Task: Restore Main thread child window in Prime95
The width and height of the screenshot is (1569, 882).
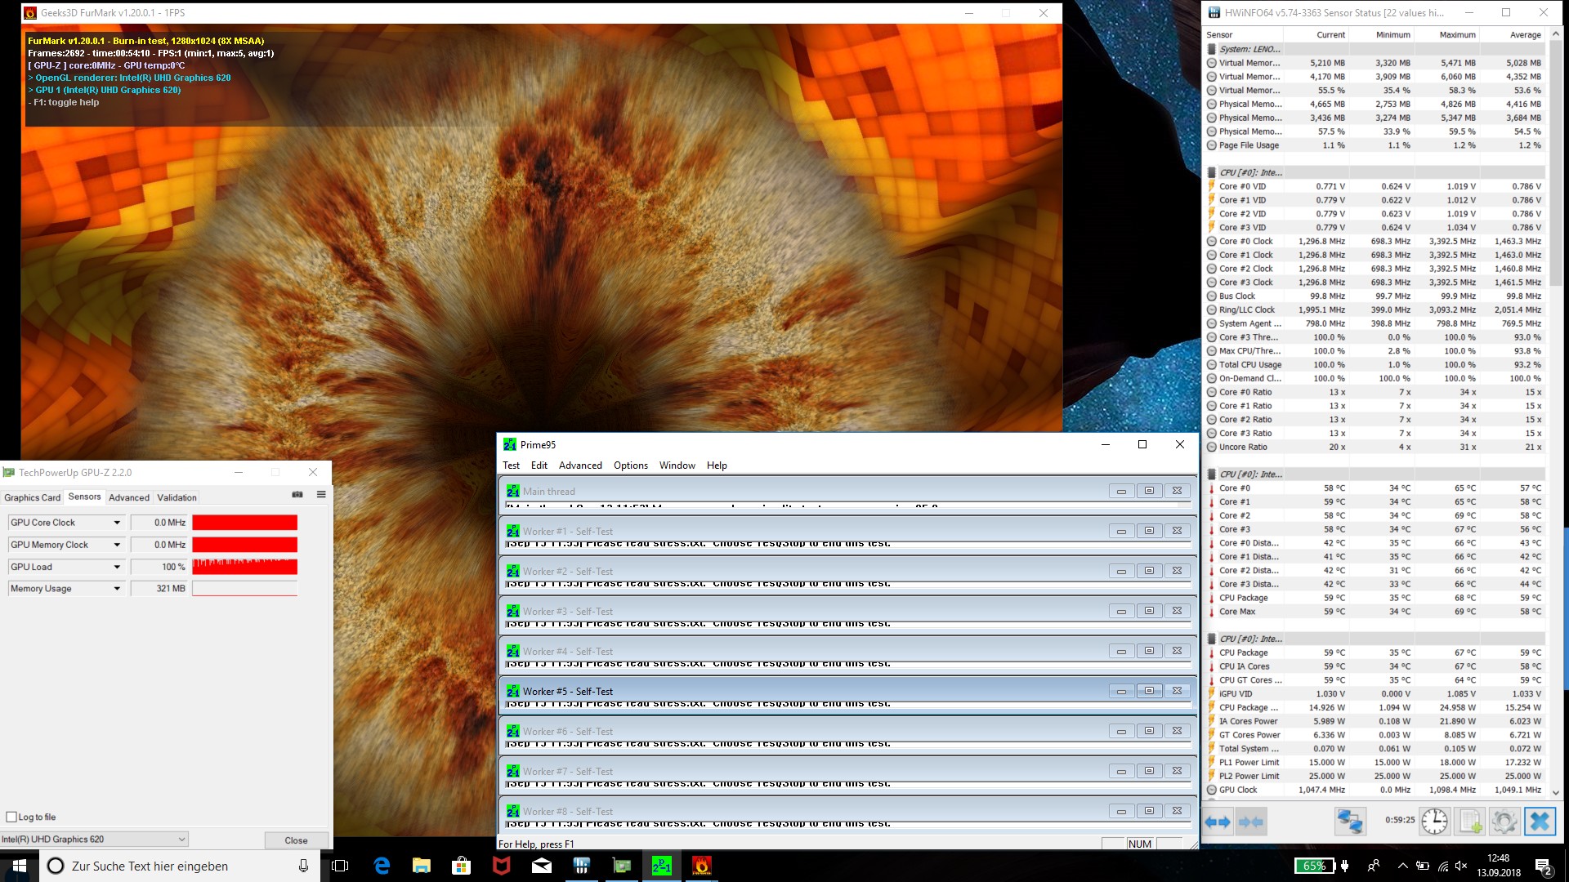Action: (1149, 491)
